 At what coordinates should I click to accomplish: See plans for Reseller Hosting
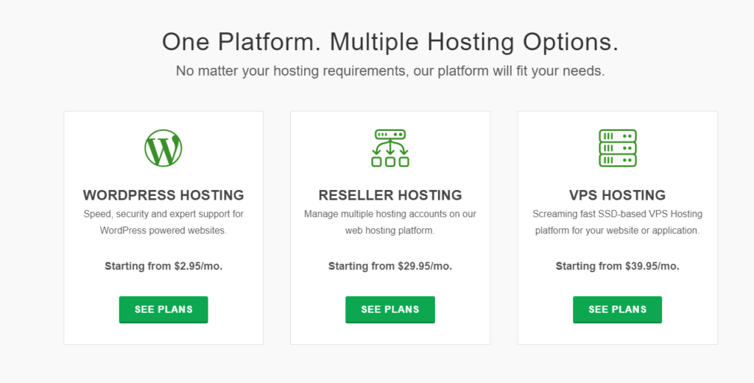(x=390, y=309)
